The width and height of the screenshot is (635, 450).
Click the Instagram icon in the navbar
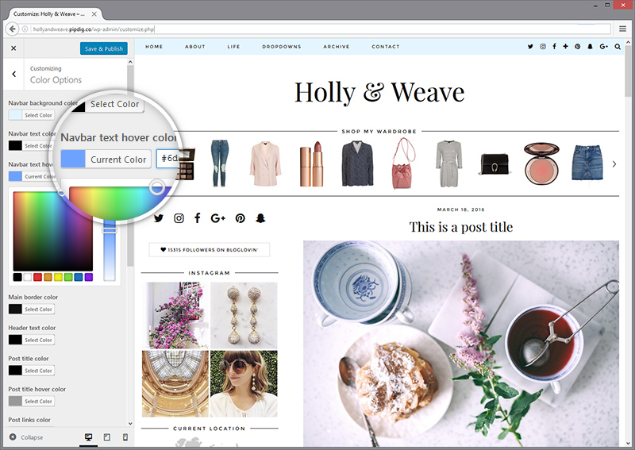[543, 47]
